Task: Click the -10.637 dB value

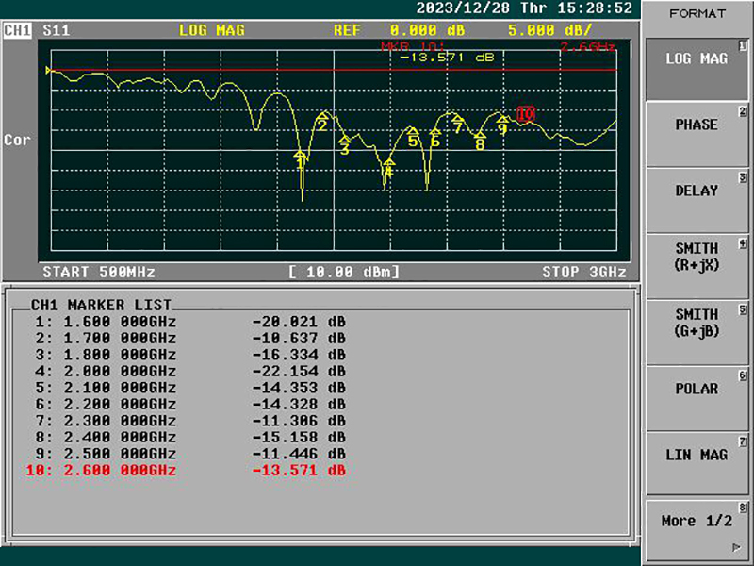Action: pyautogui.click(x=299, y=338)
